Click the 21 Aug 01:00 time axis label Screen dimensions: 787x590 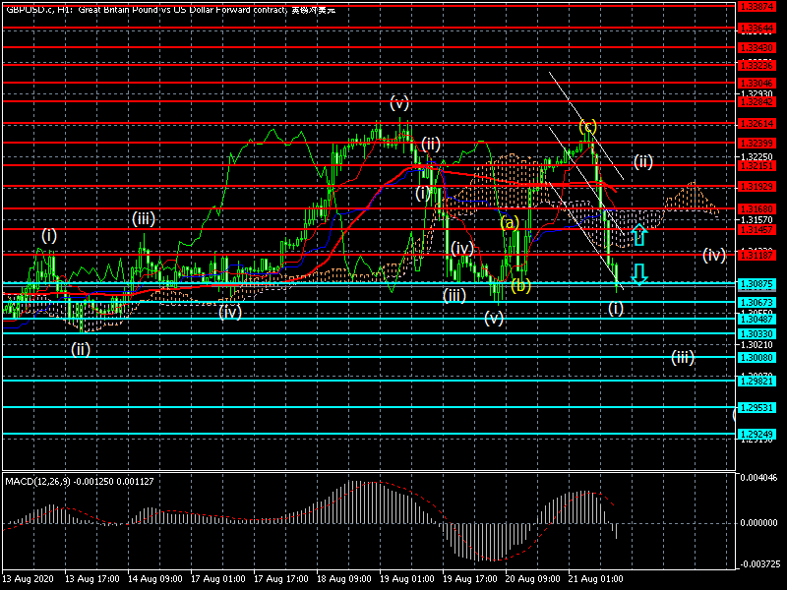pos(597,580)
